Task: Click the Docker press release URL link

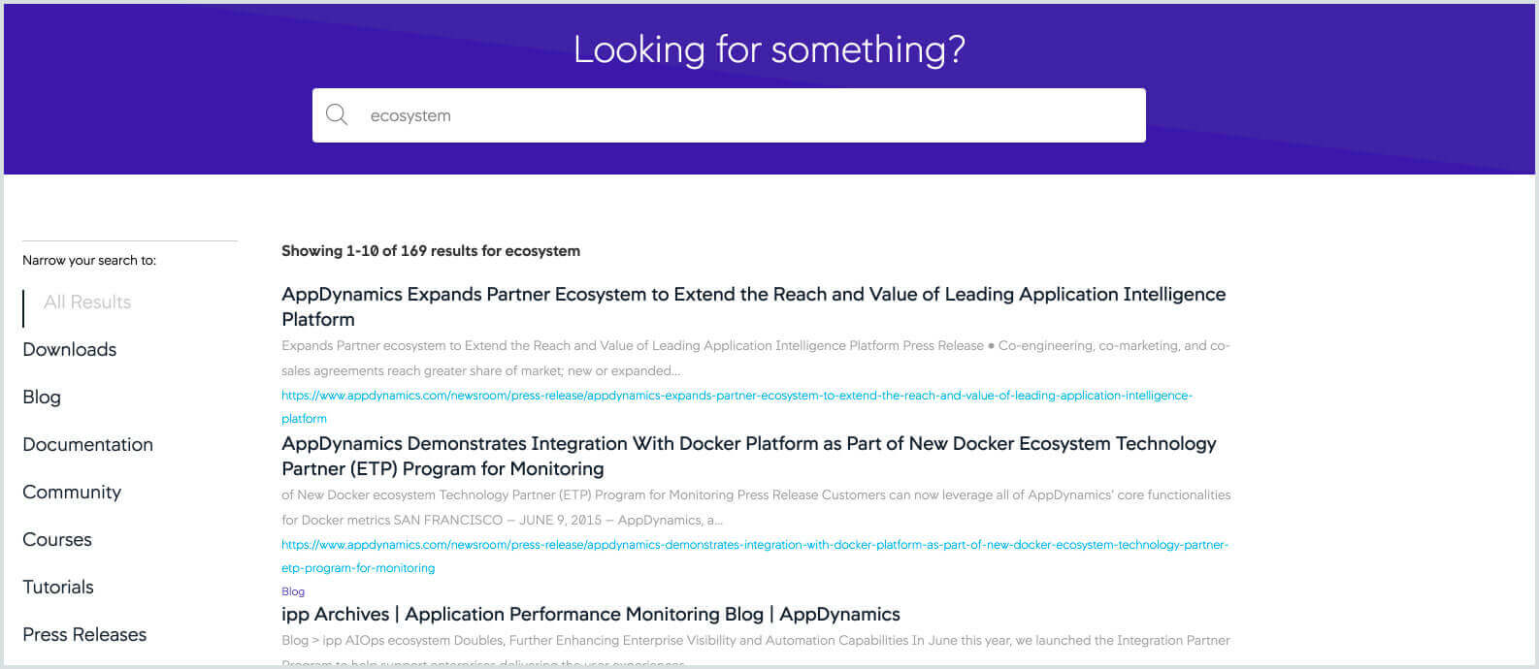Action: tap(755, 544)
